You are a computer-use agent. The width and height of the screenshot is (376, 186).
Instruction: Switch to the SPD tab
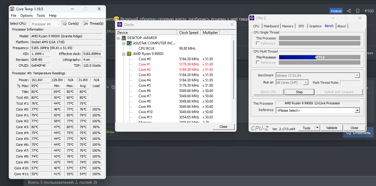click(301, 26)
